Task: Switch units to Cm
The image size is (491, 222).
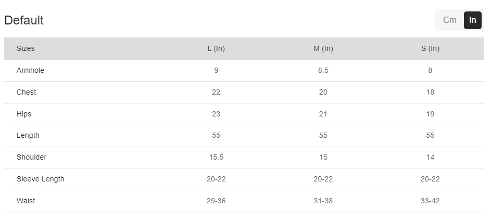Action: 449,20
